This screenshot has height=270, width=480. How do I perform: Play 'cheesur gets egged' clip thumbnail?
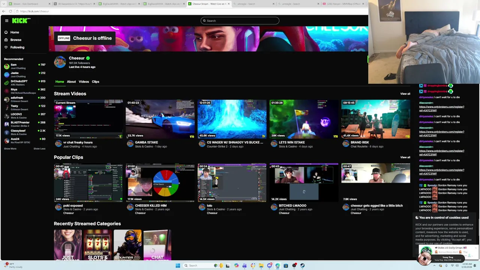[x=376, y=183]
